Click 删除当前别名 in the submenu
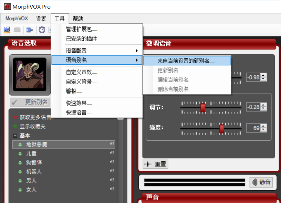Screen dimensions: 281x203 [187, 89]
